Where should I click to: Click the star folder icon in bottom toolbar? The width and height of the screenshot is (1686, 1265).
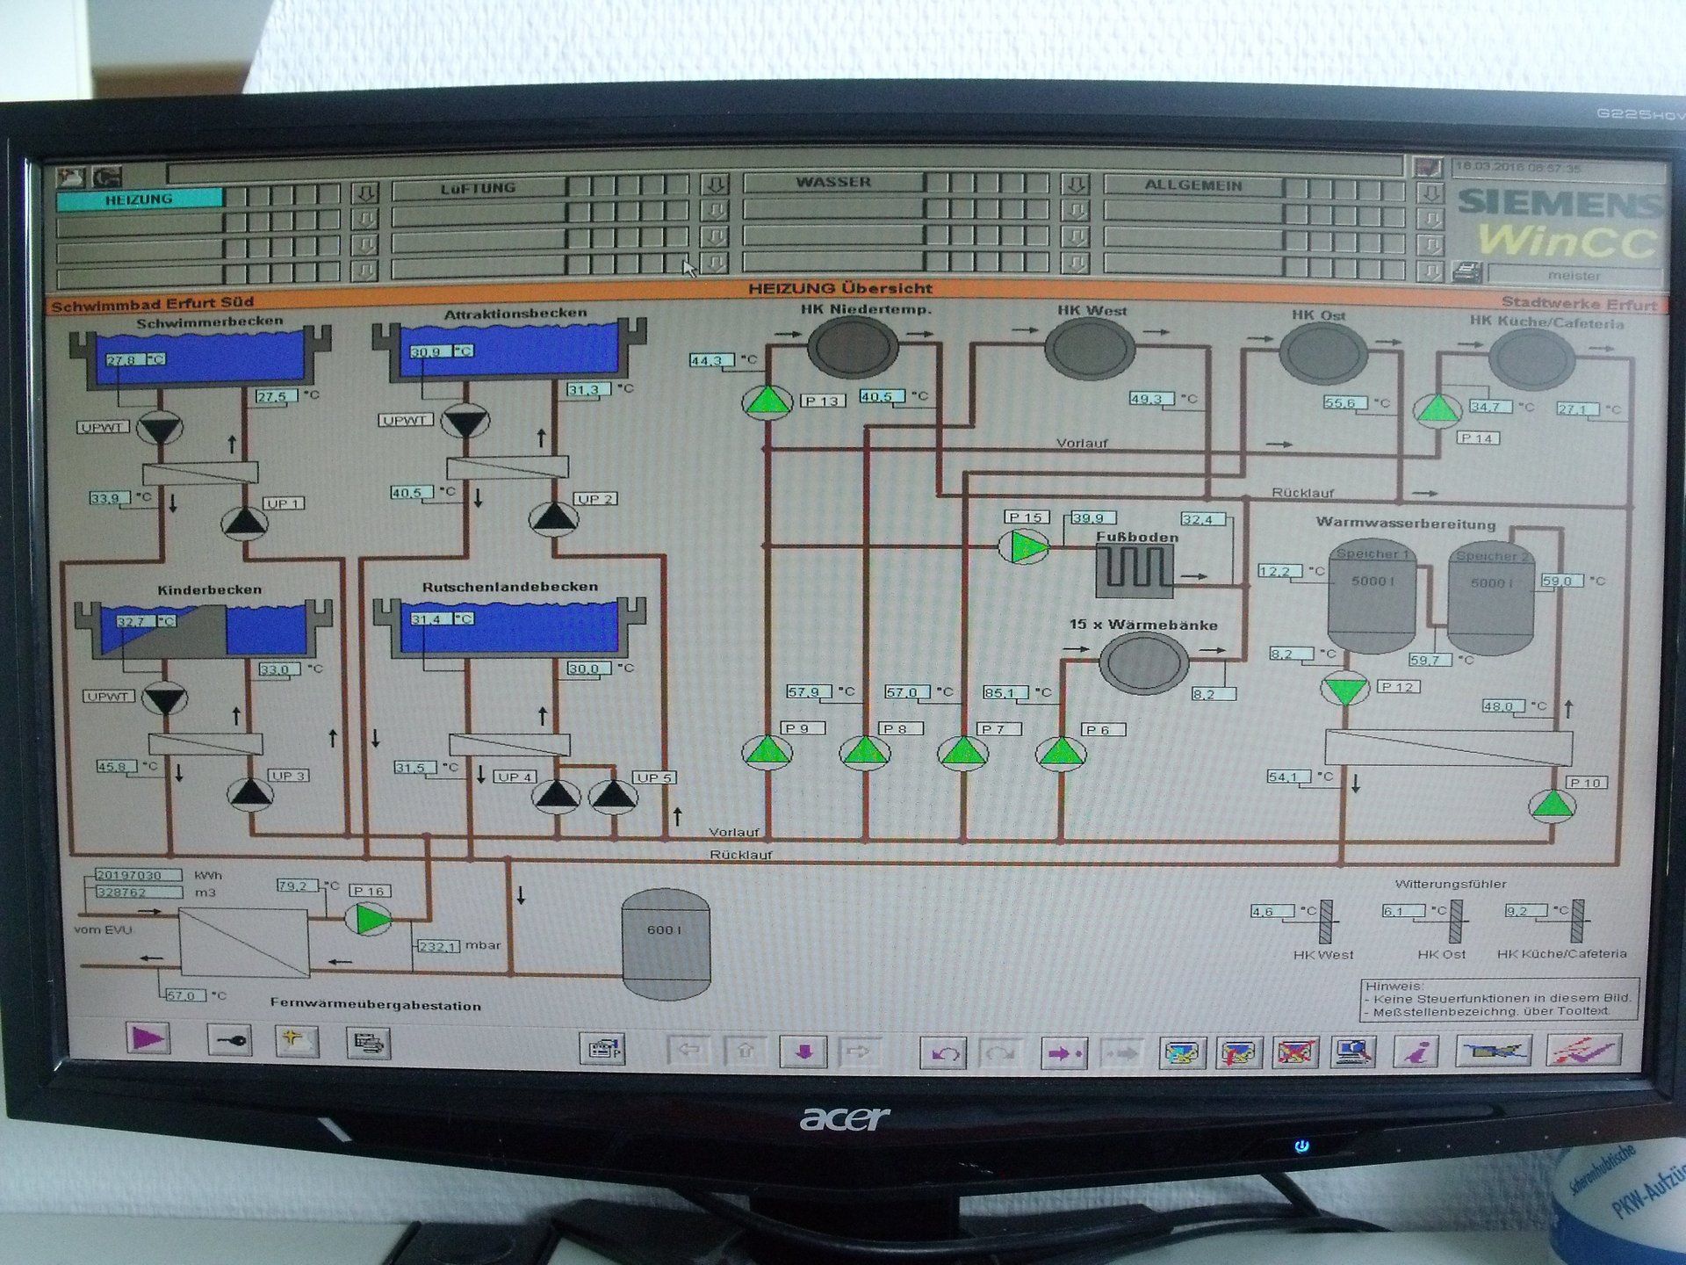[297, 1042]
